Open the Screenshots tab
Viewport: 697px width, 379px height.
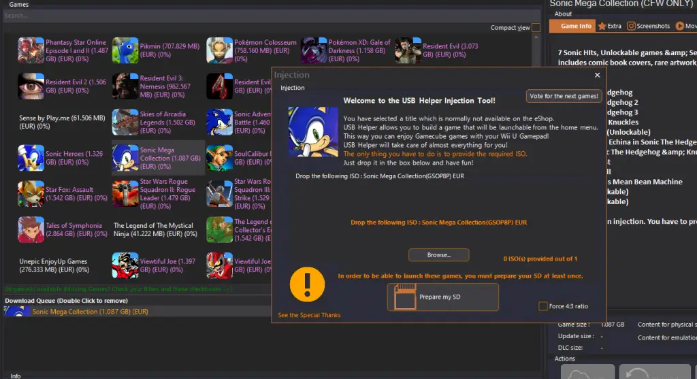point(648,27)
